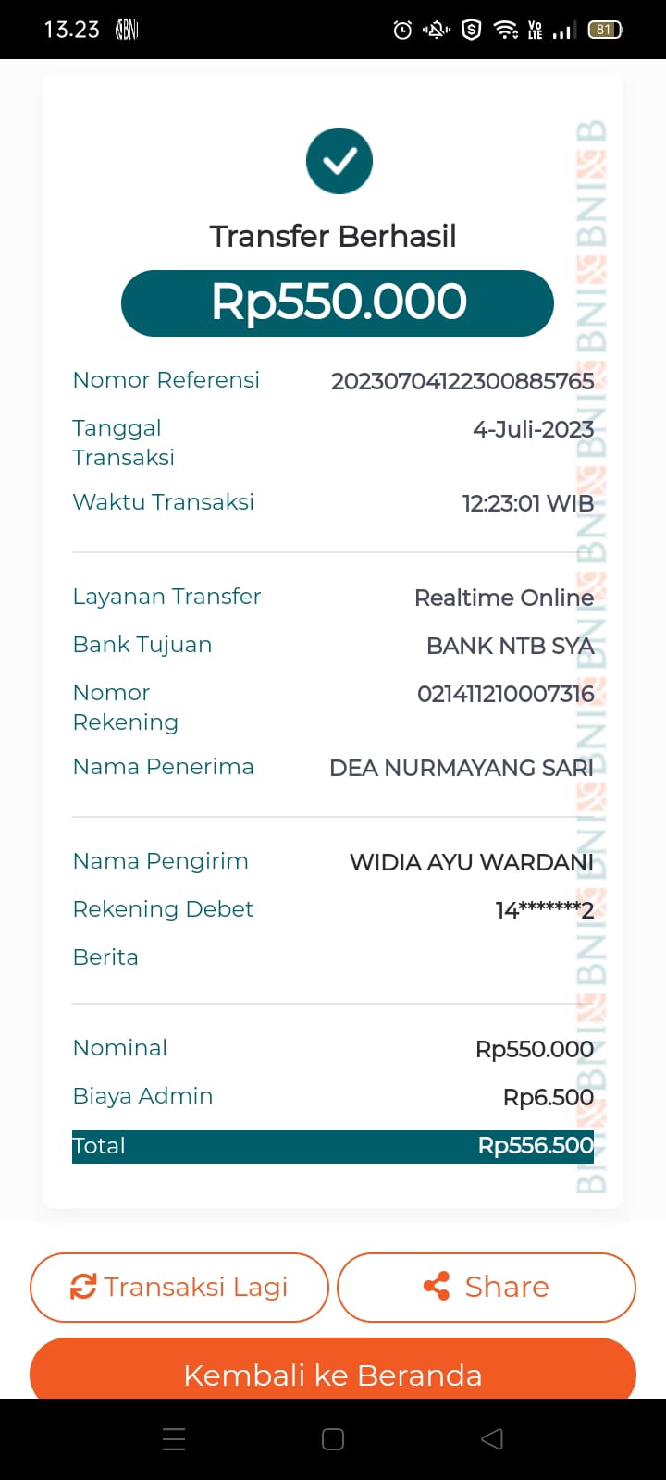Tap the battery indicator icon

pyautogui.click(x=605, y=31)
